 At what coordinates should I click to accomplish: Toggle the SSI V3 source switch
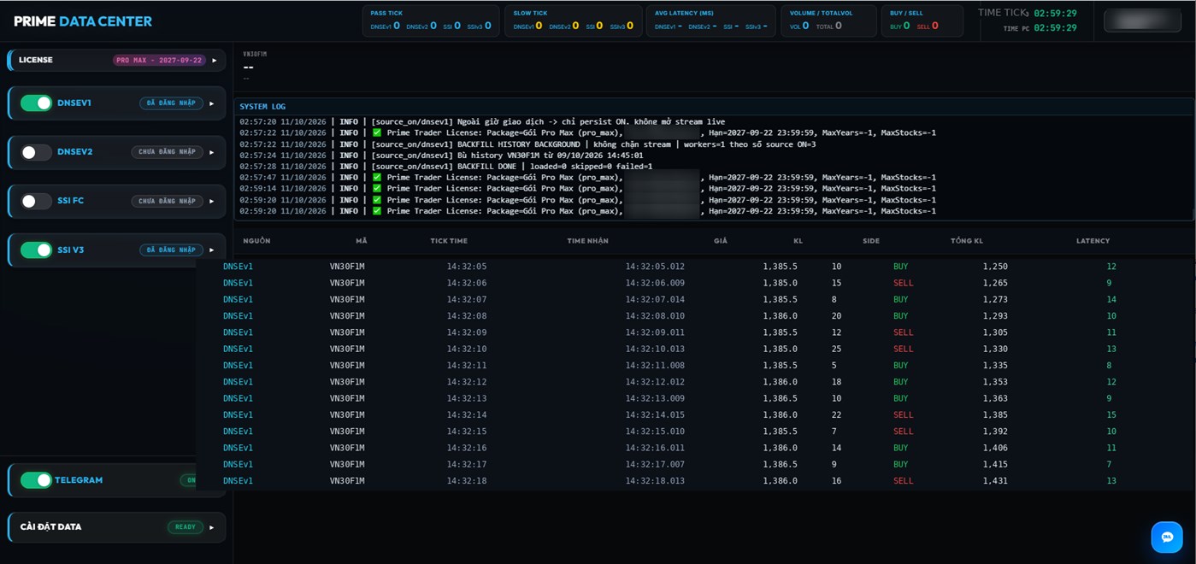click(36, 250)
